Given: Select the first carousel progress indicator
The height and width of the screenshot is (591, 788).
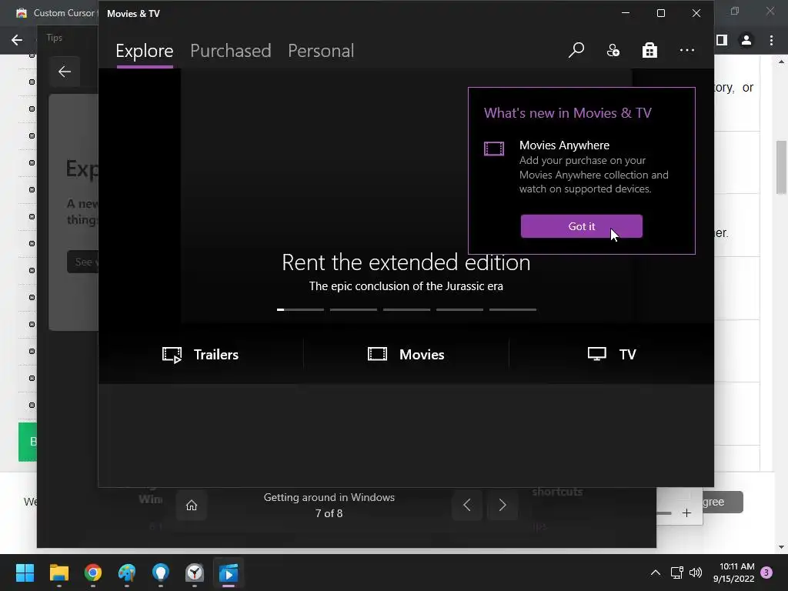Looking at the screenshot, I should [x=300, y=309].
